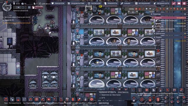
Task: Toggle the red X on Ресурсы row
Action: [185, 37]
